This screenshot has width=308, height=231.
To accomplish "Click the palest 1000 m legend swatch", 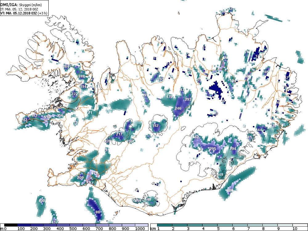I will tap(142, 225).
